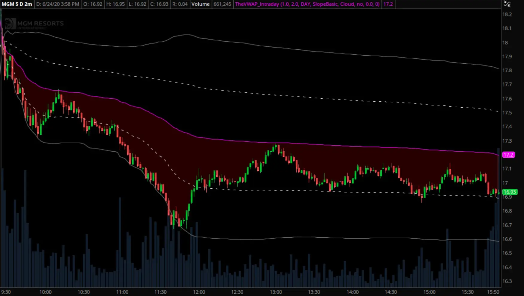Click the close value C: 16.93
Screen dimensions: 524x296
click(x=159, y=4)
